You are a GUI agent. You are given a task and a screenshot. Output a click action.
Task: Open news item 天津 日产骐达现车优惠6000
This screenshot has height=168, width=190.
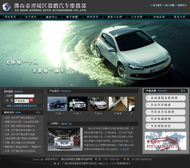[x=20, y=130]
